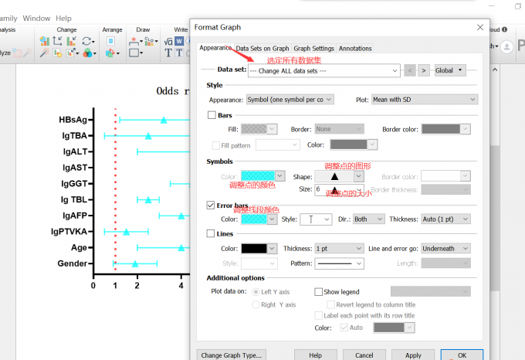Click the color scheme circles icon
Screen dimensions: 525x360
[88, 53]
